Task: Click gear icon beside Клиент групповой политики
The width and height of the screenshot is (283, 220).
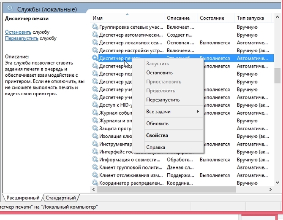Action: (95, 167)
